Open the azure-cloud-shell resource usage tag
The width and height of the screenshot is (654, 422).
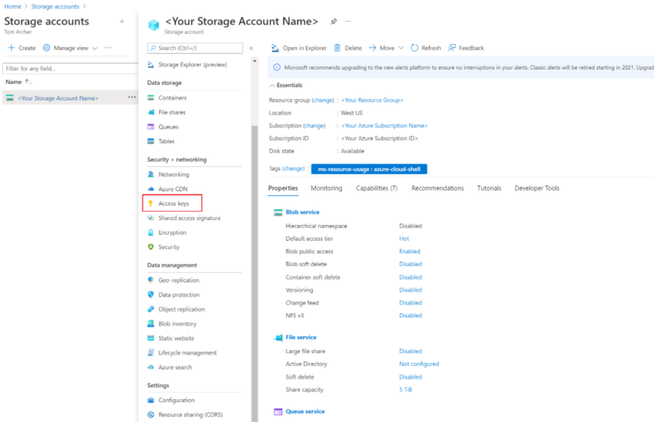(368, 168)
